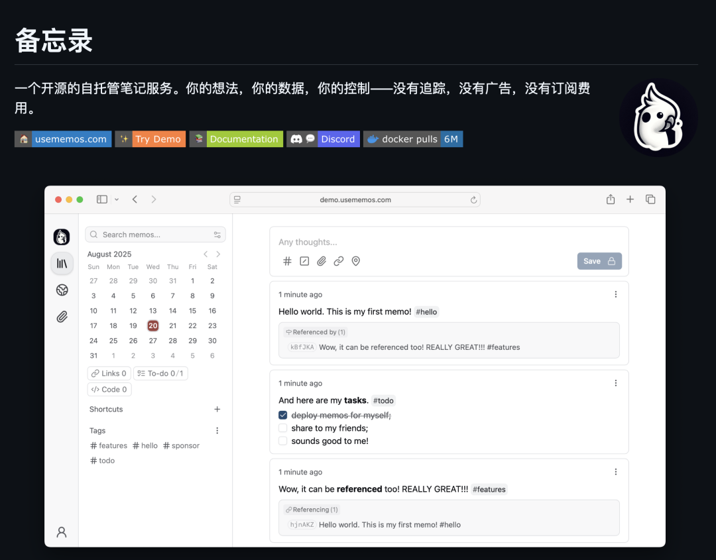The height and width of the screenshot is (560, 716).
Task: Insert a link using the chain icon
Action: (x=339, y=260)
